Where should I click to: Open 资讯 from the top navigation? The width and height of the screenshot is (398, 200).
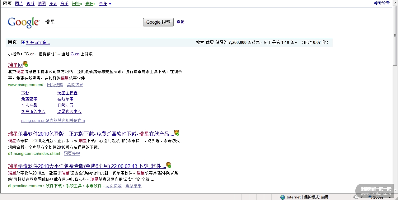tap(53, 3)
